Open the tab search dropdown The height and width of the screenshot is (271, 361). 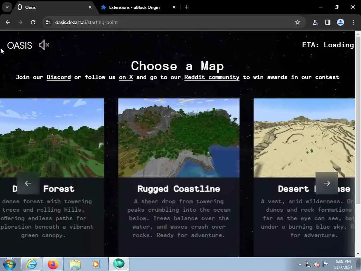tap(7, 7)
